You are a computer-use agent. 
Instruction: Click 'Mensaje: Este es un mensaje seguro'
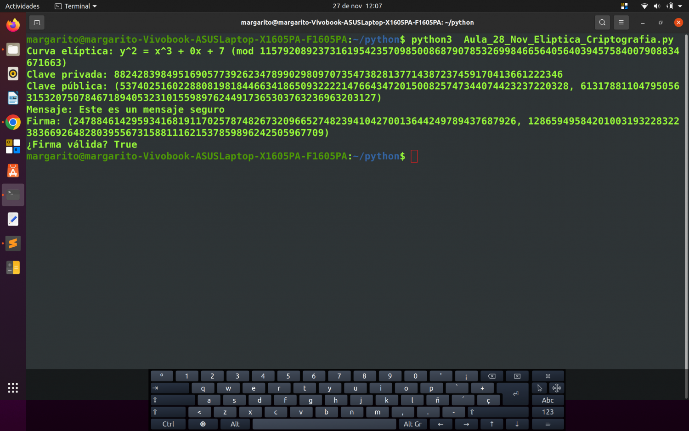[125, 109]
